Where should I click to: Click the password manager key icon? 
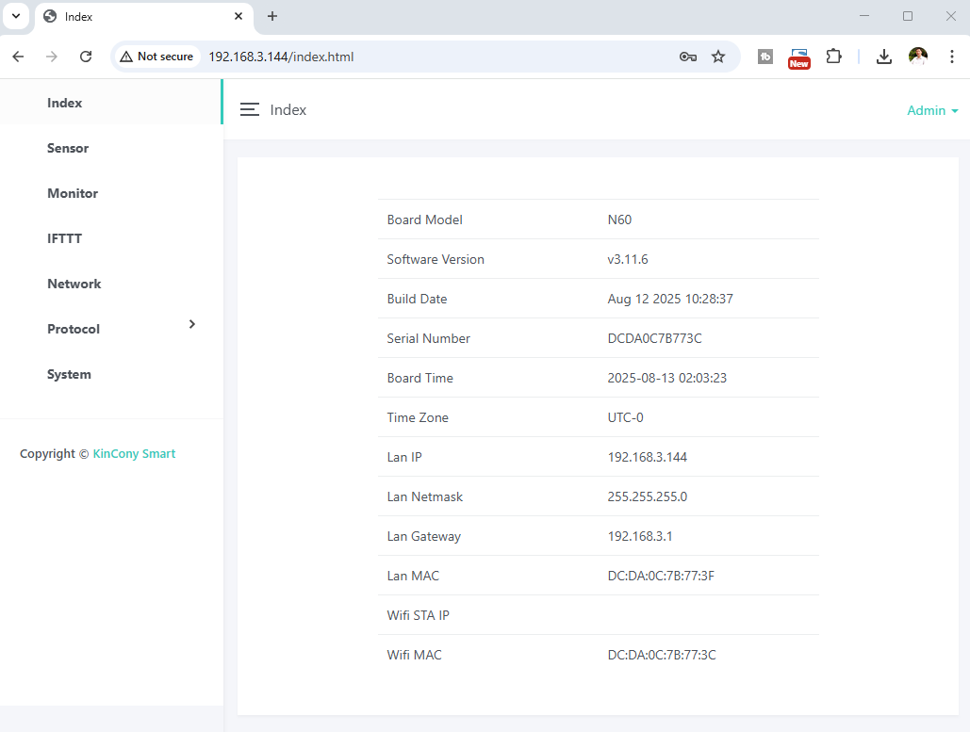click(688, 57)
